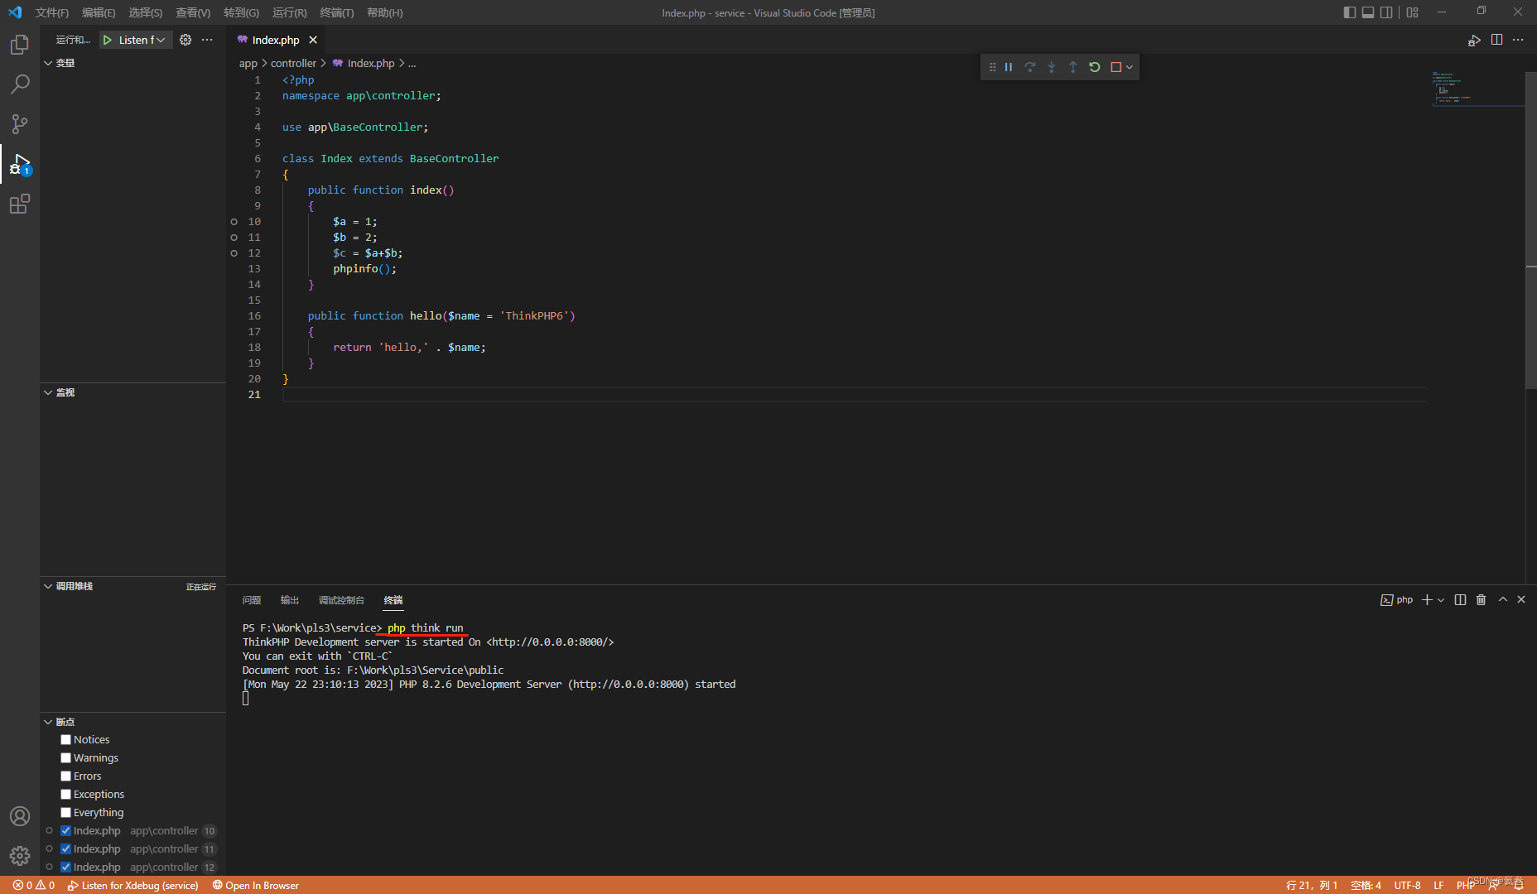Viewport: 1537px width, 894px height.
Task: Kill the php terminal with trash icon
Action: point(1481,599)
